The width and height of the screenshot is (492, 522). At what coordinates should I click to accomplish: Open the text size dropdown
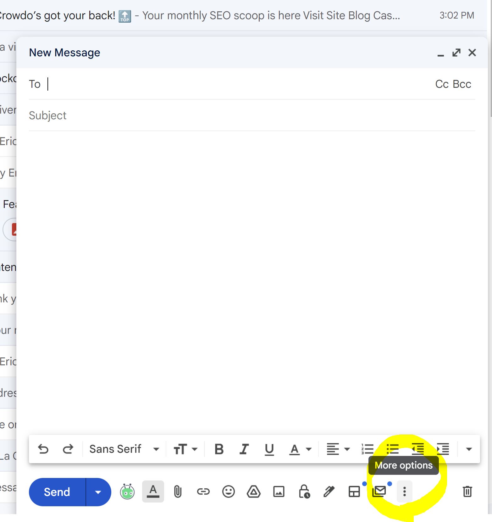click(x=185, y=449)
